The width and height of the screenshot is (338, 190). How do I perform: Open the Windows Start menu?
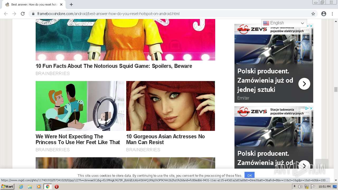[x=7, y=187]
